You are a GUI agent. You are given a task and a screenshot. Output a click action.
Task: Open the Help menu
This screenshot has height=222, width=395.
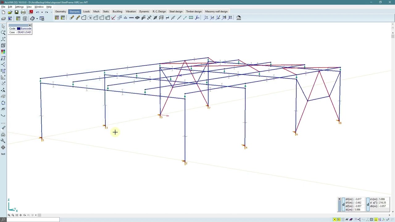49,7
